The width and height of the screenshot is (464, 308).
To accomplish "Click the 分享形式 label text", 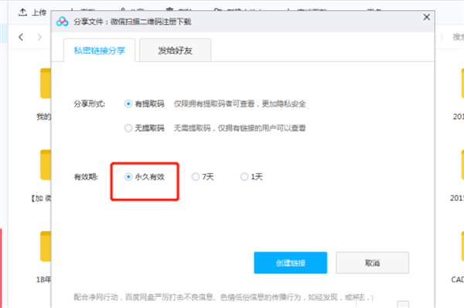I will pos(90,104).
